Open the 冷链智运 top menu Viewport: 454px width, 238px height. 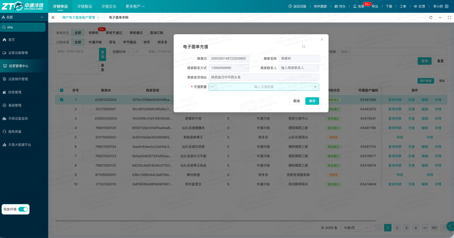coord(85,6)
